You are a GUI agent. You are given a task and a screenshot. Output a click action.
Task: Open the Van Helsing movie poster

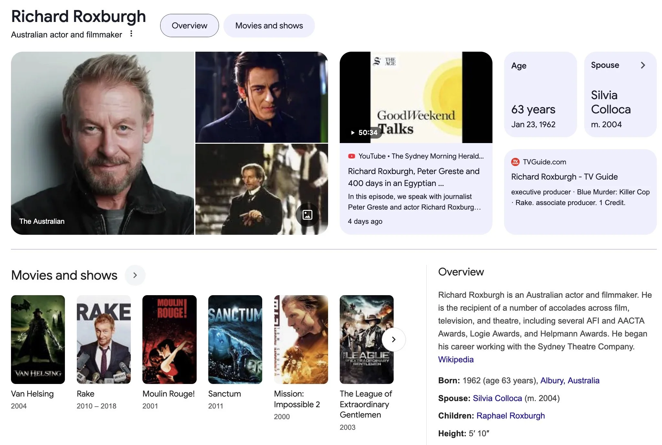click(x=38, y=339)
